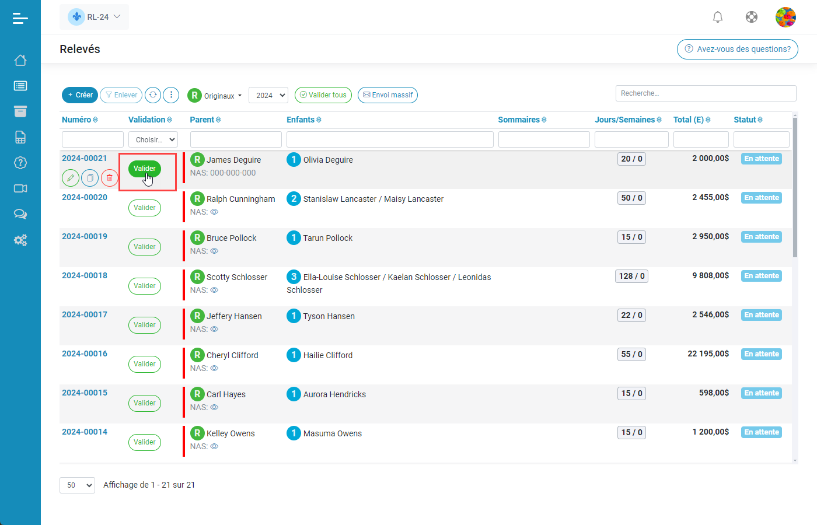Click the refresh icon button in toolbar
This screenshot has width=817, height=525.
pos(153,95)
